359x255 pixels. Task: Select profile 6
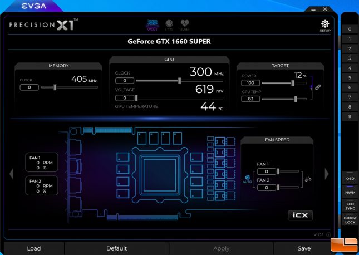coord(350,87)
